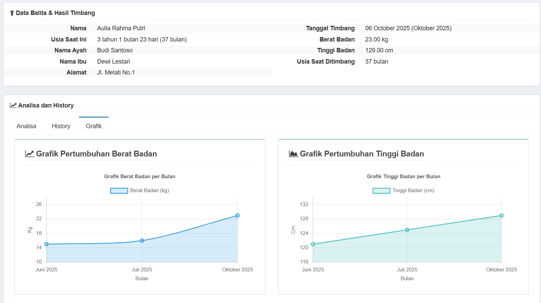Image resolution: width=541 pixels, height=303 pixels.
Task: Click the Grafik Berat Badan per Bulan chart title
Action: (140, 176)
